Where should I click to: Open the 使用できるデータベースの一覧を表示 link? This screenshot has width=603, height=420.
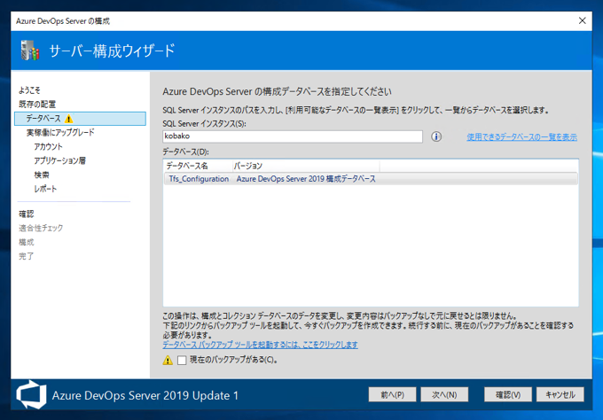pyautogui.click(x=521, y=136)
